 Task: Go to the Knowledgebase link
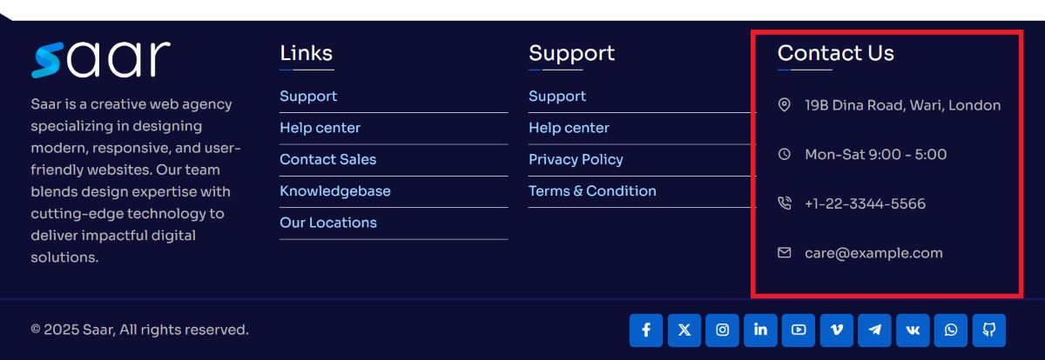click(335, 191)
